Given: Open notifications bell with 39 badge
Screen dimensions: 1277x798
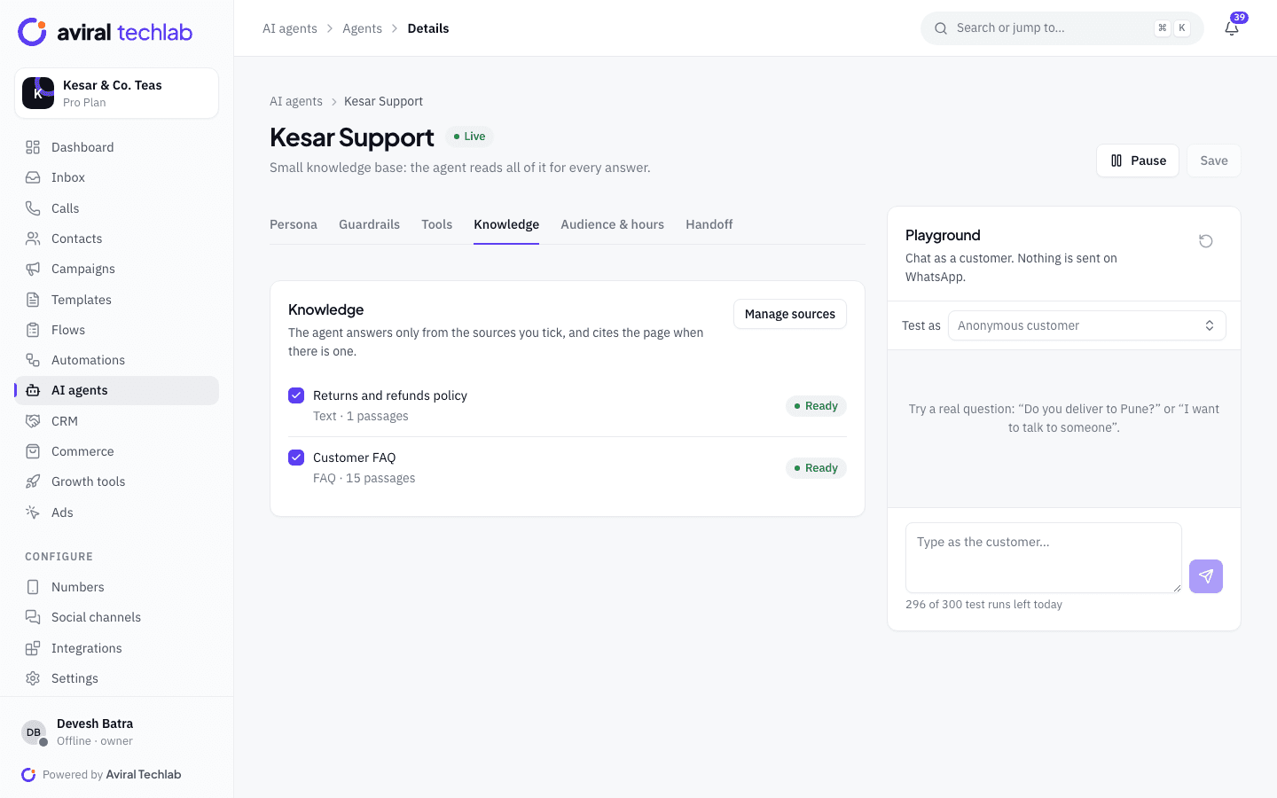Looking at the screenshot, I should (1232, 27).
